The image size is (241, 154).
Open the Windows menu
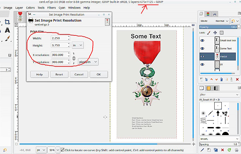74,8
